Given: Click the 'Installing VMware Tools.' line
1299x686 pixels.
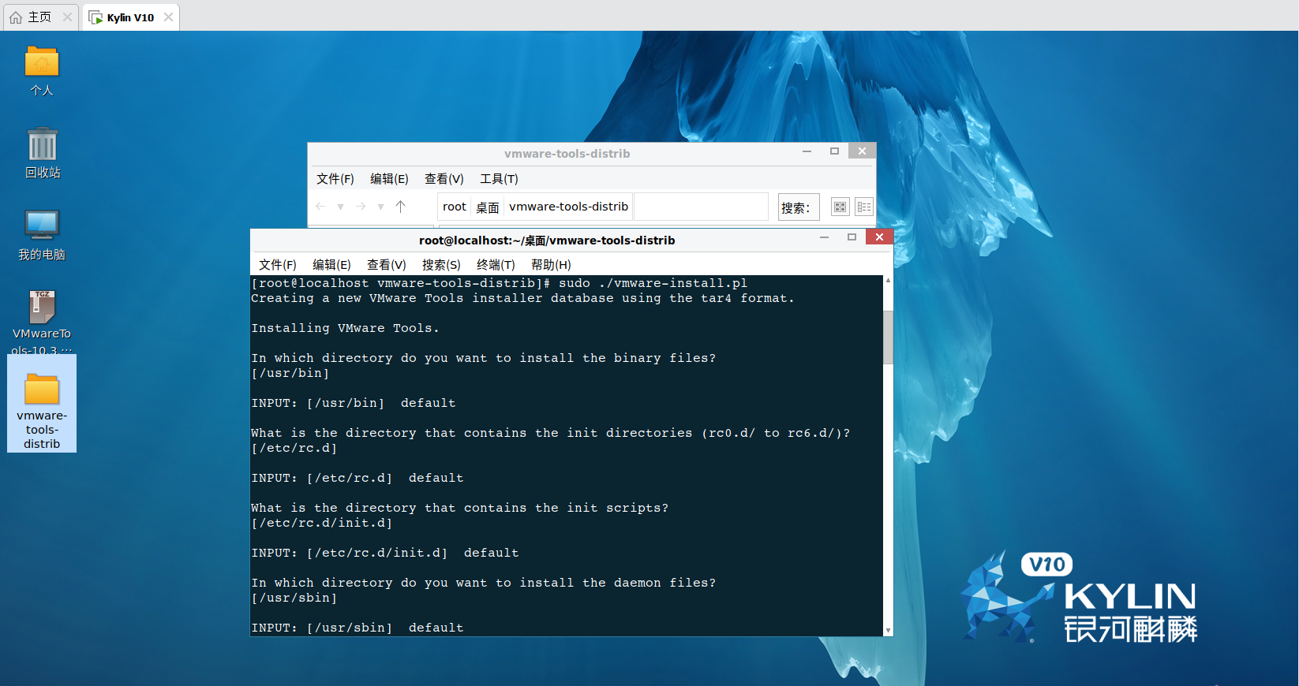Looking at the screenshot, I should click(x=345, y=328).
